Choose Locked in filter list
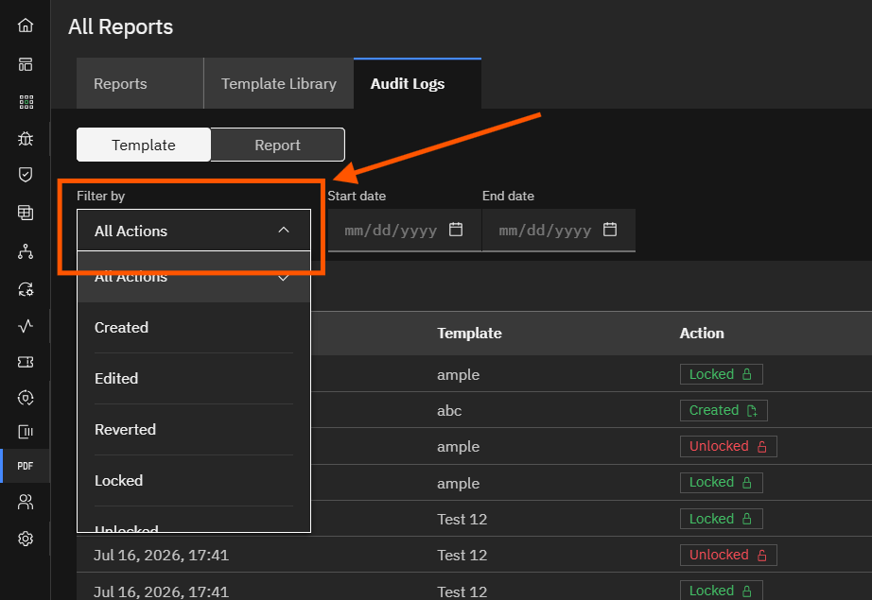 pyautogui.click(x=194, y=481)
